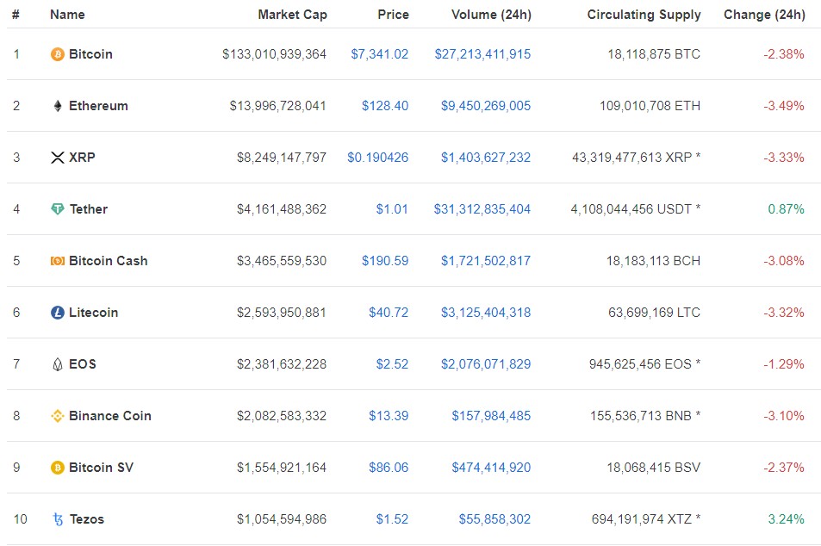Click the Tezos logo icon
The width and height of the screenshot is (821, 546).
point(58,519)
